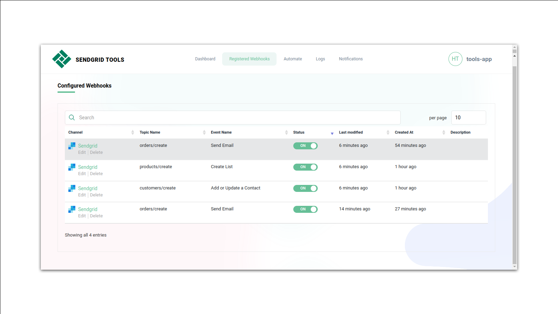Sort webhooks by Last modified column
Image resolution: width=558 pixels, height=314 pixels.
pos(388,132)
